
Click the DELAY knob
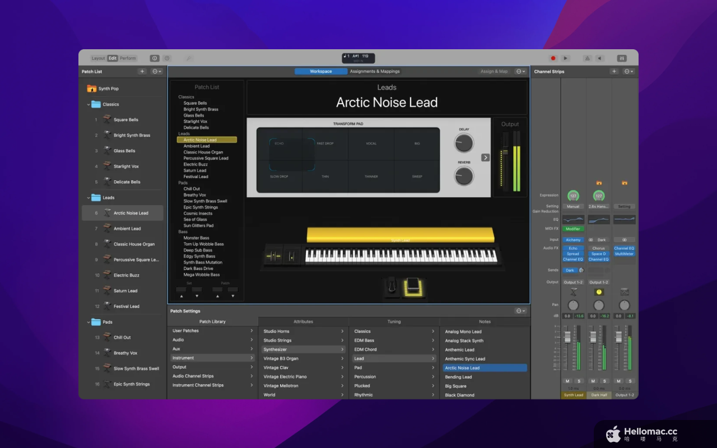(464, 143)
